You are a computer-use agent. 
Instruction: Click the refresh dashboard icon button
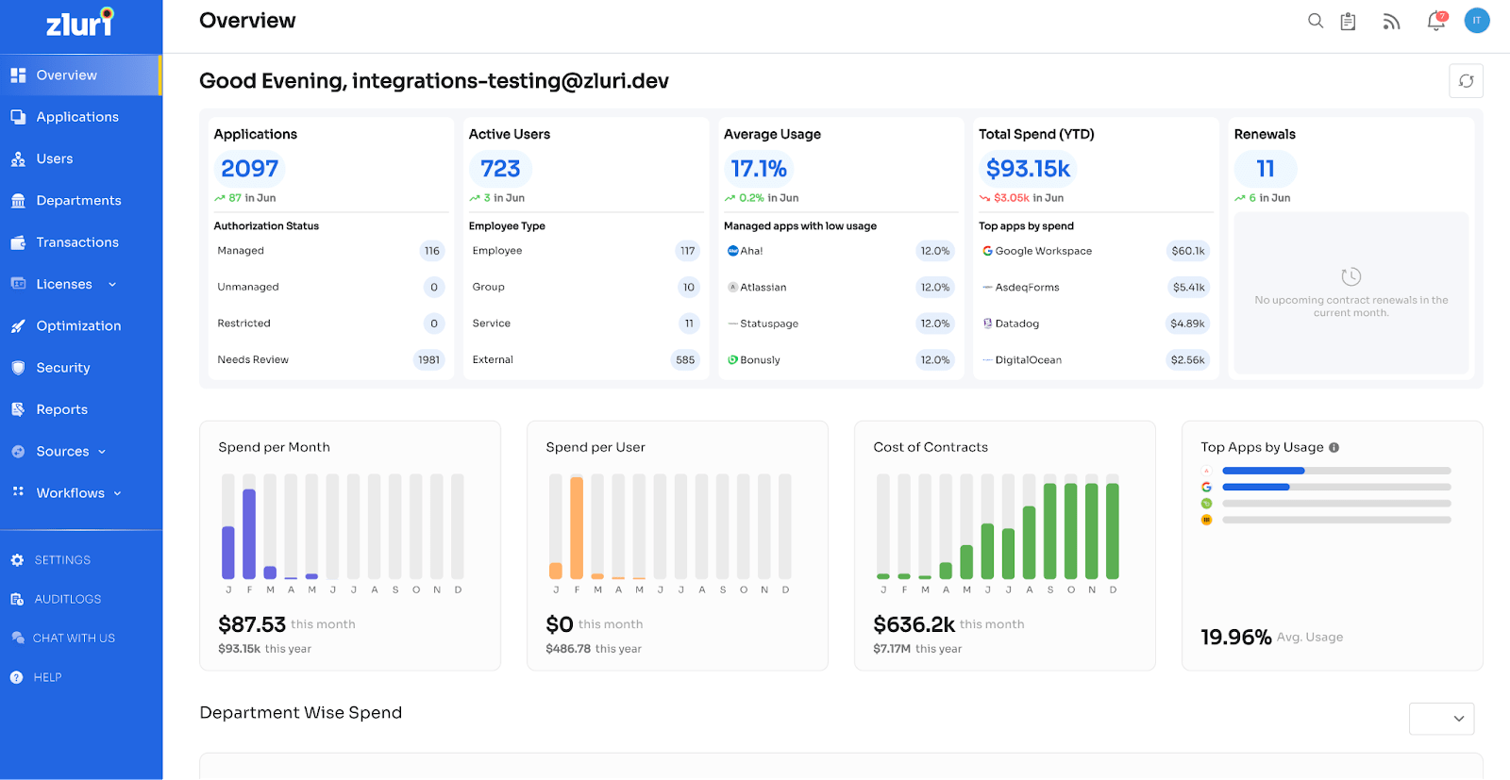point(1466,81)
